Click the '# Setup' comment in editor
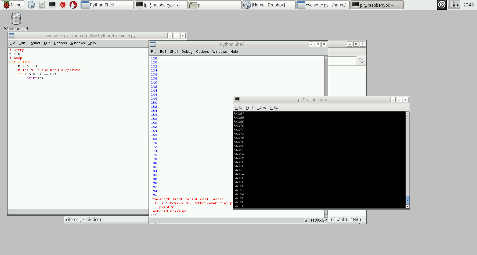This screenshot has height=255, width=477. coord(17,50)
